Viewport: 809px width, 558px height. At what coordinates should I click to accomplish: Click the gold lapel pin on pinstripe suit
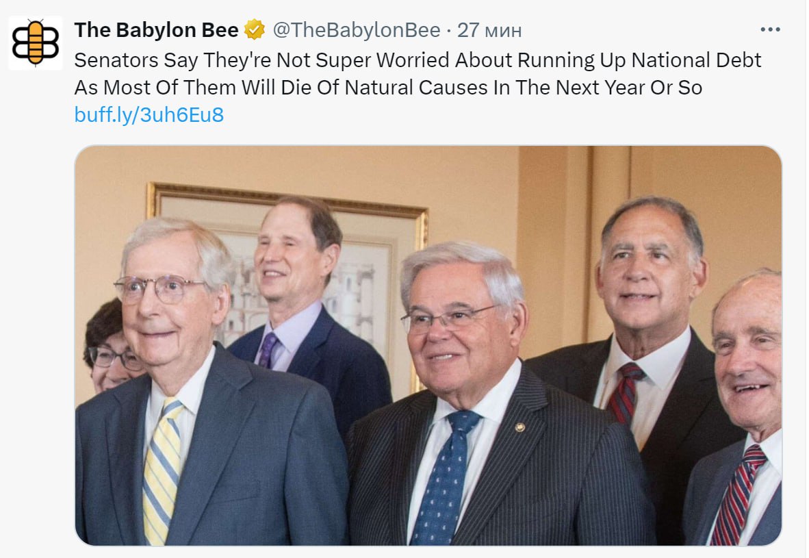pos(520,427)
